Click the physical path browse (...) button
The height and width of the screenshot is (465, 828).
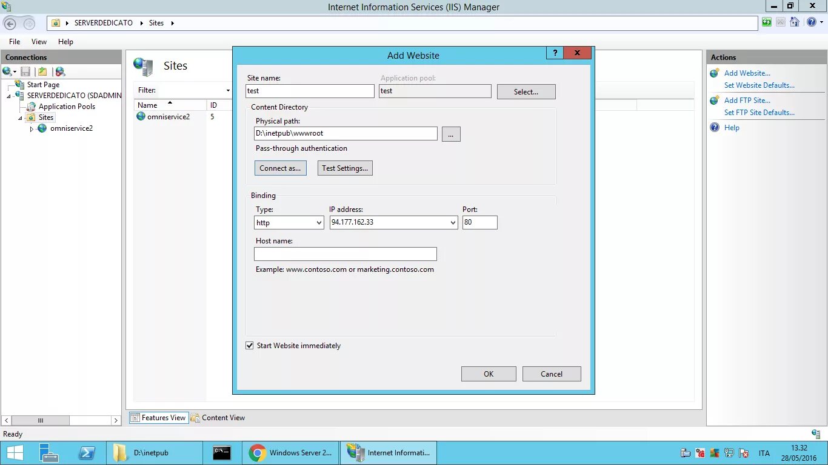click(x=451, y=134)
